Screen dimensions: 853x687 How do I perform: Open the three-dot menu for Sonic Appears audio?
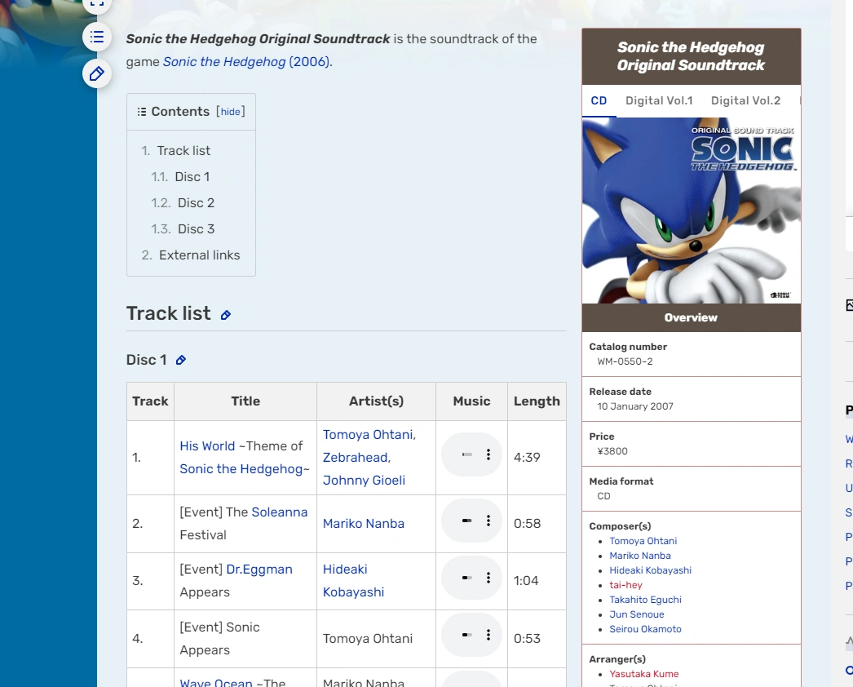coord(488,634)
